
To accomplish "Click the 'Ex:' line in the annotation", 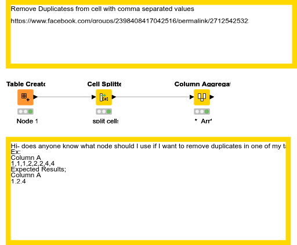I will pyautogui.click(x=16, y=152).
